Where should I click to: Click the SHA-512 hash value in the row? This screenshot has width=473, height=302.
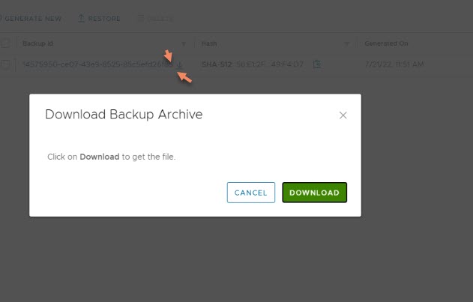point(253,64)
